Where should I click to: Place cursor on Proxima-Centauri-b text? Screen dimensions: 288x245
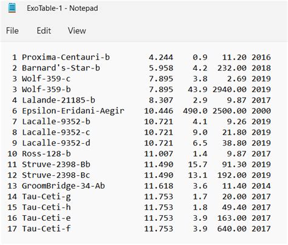click(x=66, y=57)
